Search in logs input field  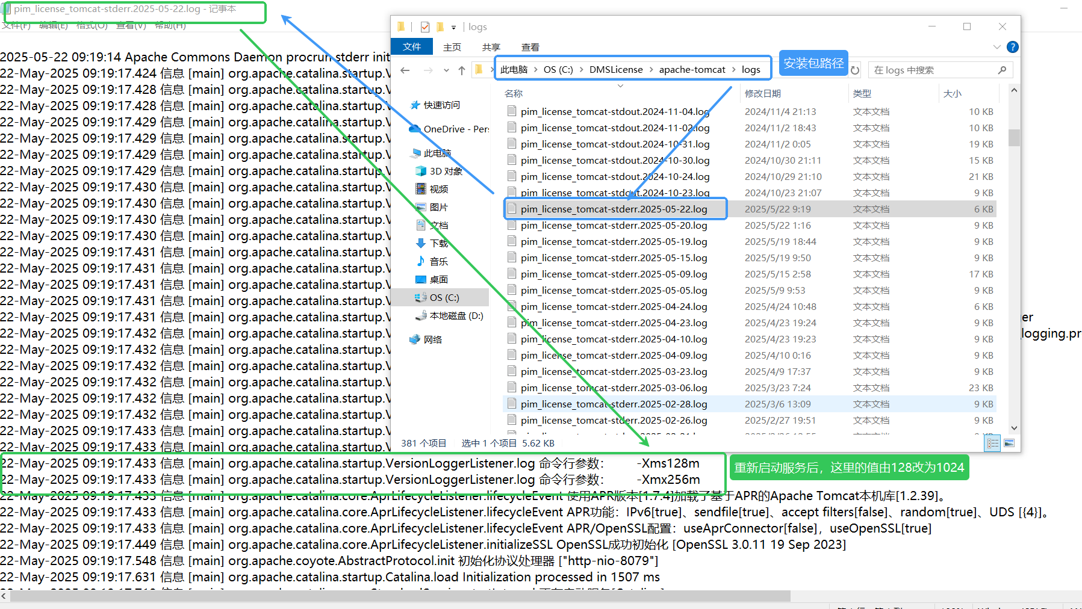933,70
